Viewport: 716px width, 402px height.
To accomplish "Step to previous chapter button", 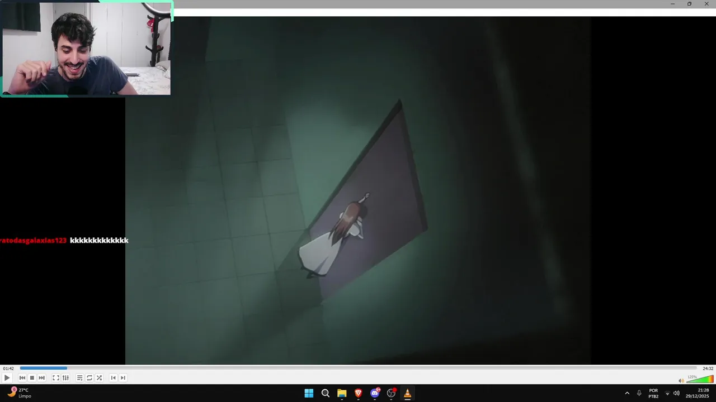I will (x=113, y=378).
